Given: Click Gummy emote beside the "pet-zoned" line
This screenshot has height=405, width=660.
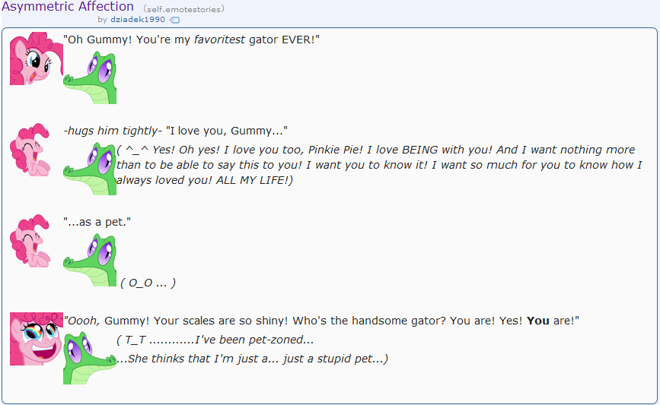Looking at the screenshot, I should (90, 358).
